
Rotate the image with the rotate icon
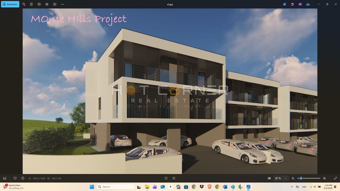click(x=24, y=4)
